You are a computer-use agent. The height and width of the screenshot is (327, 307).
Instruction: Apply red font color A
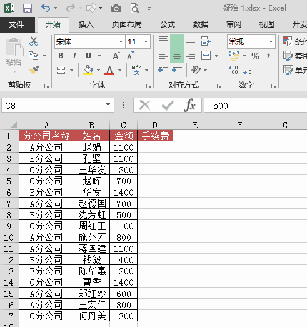click(x=109, y=70)
